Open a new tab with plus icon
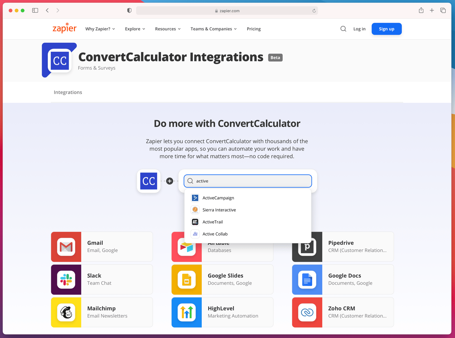Image resolution: width=455 pixels, height=338 pixels. [432, 10]
